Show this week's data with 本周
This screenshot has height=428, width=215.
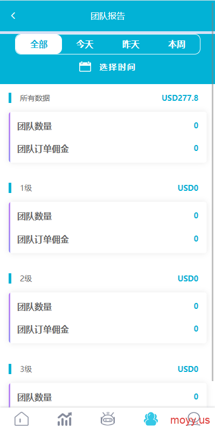click(x=177, y=44)
